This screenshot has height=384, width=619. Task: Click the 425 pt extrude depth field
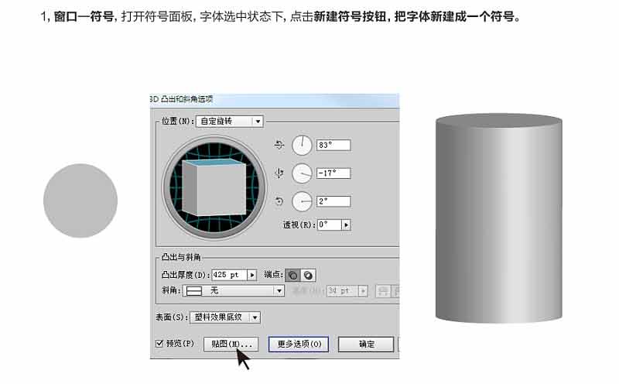tap(229, 275)
